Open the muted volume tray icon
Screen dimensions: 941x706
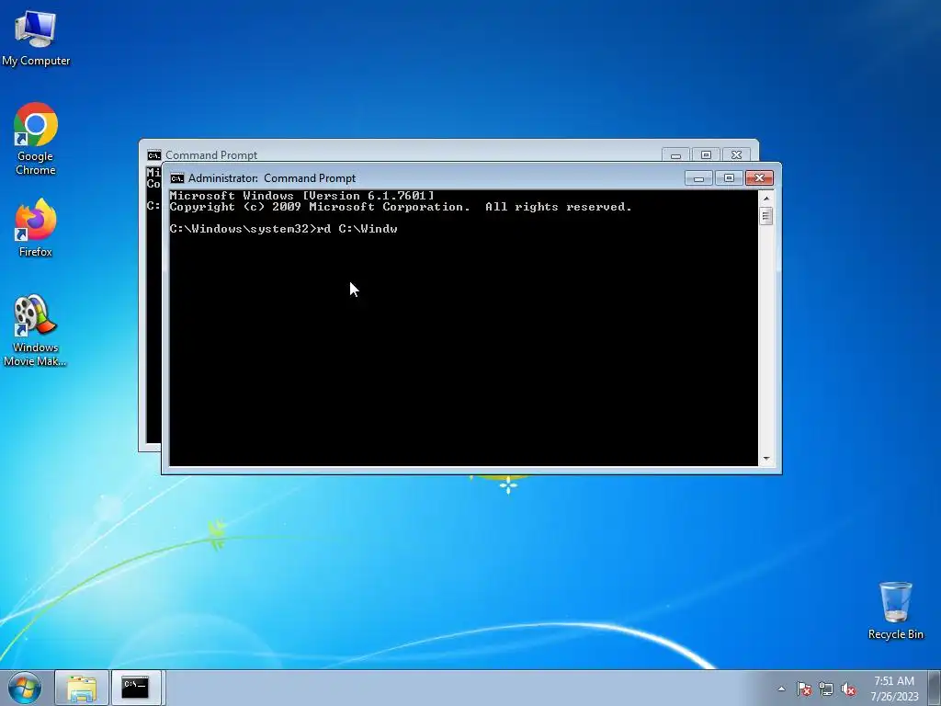[848, 689]
